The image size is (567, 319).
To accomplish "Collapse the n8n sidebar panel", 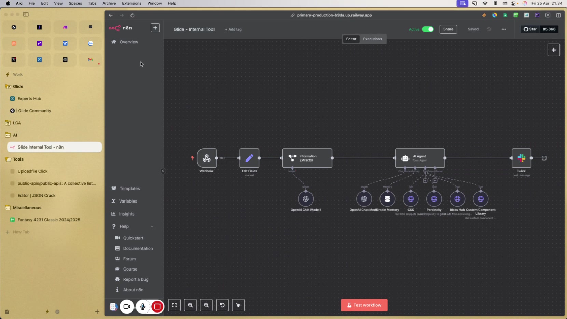I will 163,171.
